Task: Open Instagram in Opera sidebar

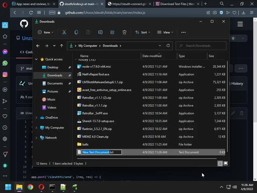Action: coord(5,74)
